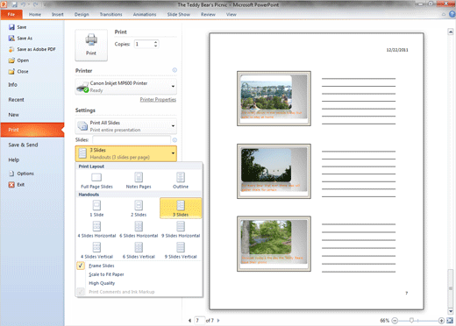The image size is (456, 326).
Task: Choose 1 Slide handout
Action: coord(96,208)
